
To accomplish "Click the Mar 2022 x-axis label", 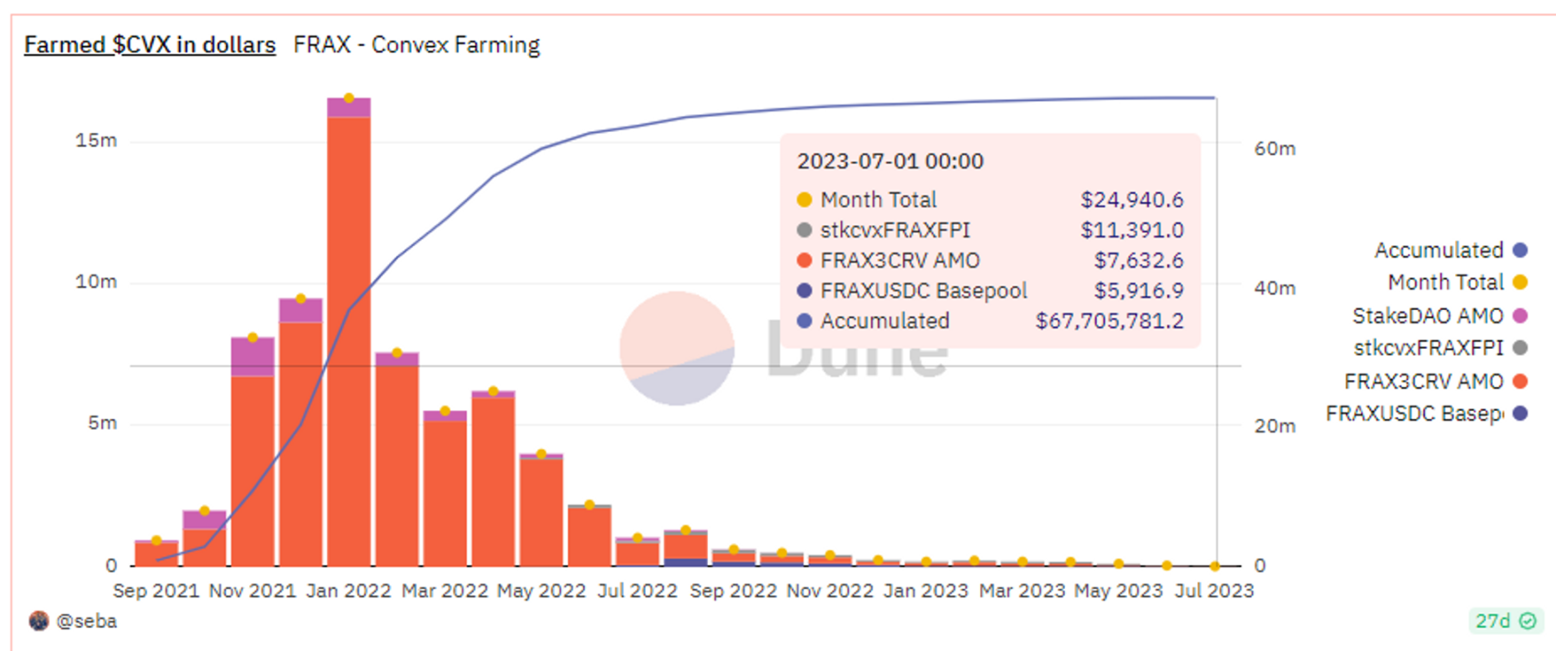I will tap(445, 591).
